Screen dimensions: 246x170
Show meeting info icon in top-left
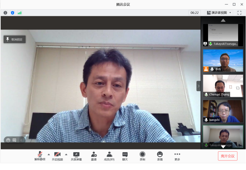pyautogui.click(x=5, y=13)
